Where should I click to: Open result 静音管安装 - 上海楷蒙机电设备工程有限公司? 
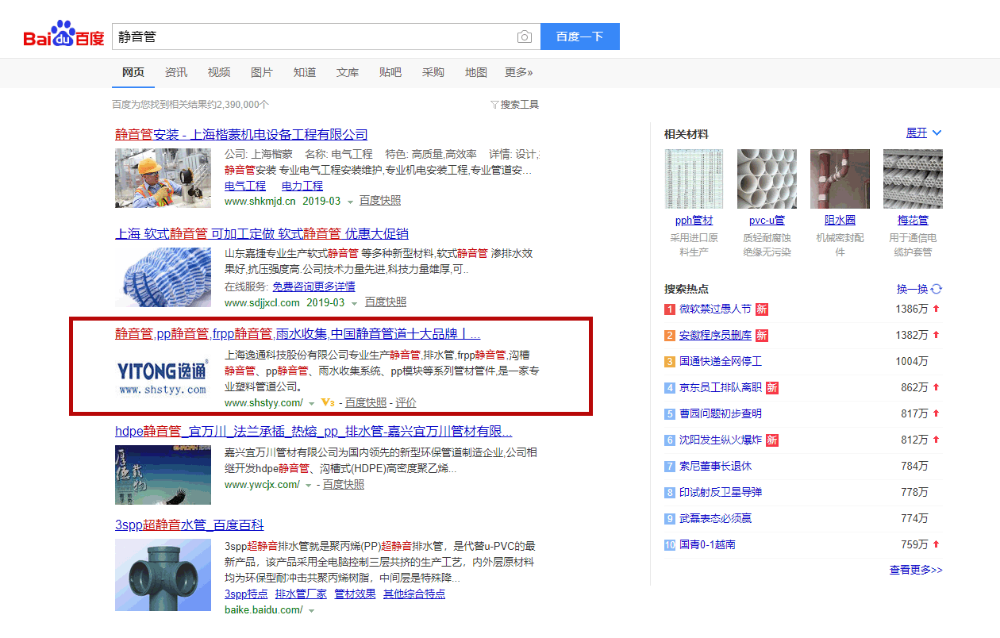[241, 134]
